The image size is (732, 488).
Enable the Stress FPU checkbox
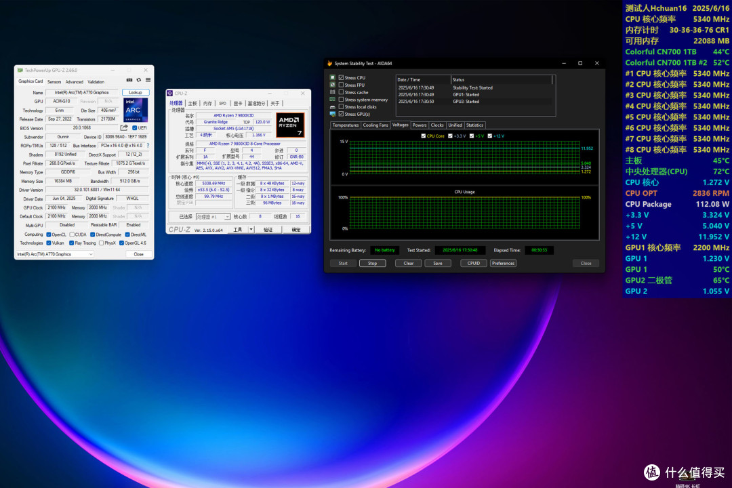pyautogui.click(x=341, y=85)
